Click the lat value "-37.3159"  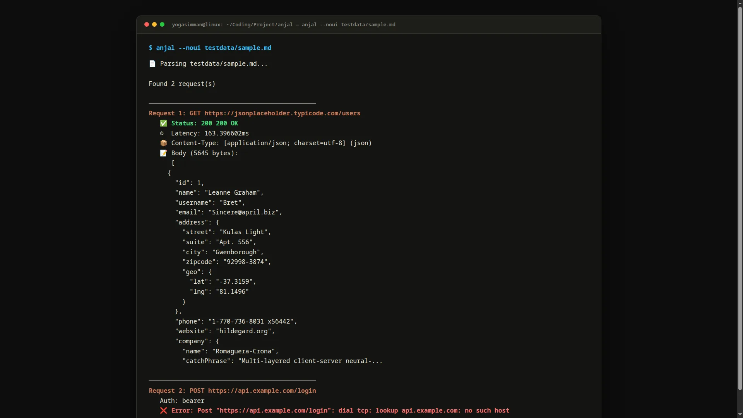[x=234, y=282]
